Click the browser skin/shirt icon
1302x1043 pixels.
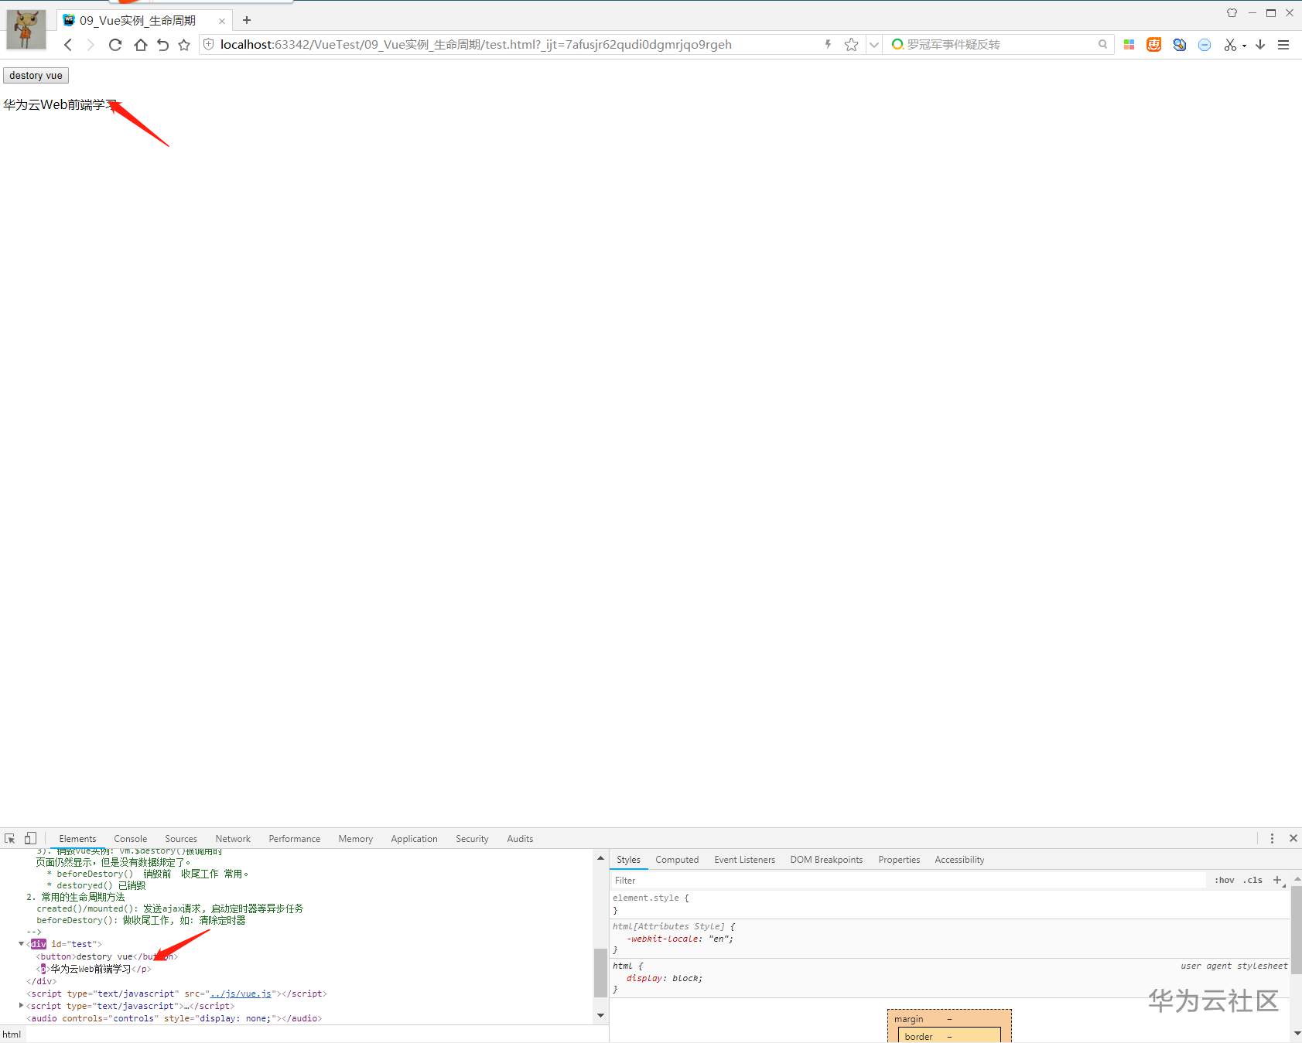pos(1232,13)
